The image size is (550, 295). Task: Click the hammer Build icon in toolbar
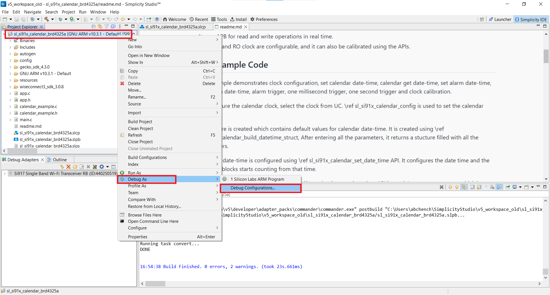(46, 19)
